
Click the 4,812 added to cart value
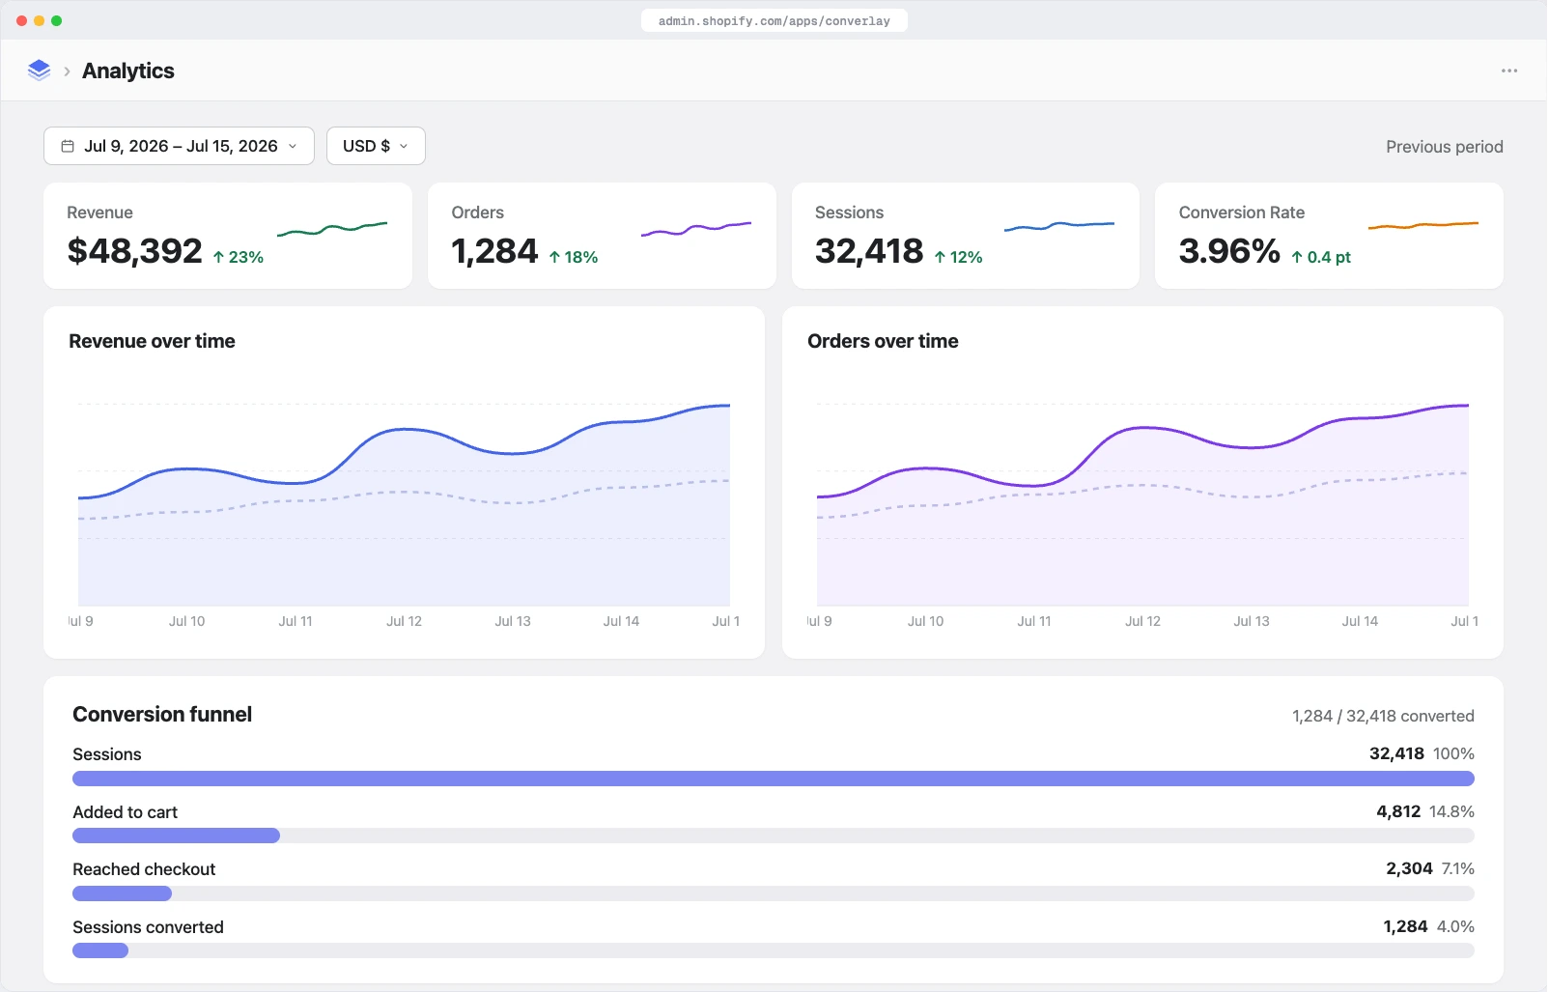click(x=1398, y=811)
